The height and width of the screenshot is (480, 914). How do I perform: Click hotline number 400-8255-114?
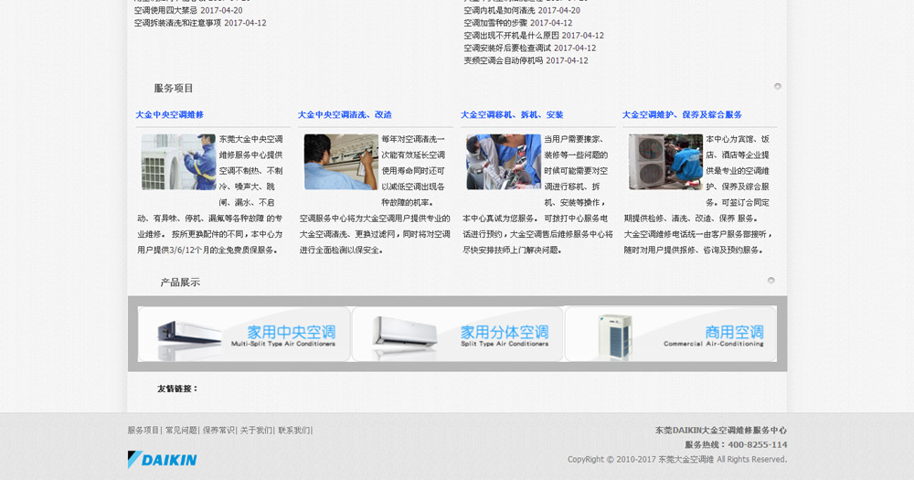[757, 444]
